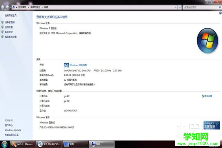222x148 pixels.
Task: Click the Control Panel icon in address bar
Action: pos(14,7)
